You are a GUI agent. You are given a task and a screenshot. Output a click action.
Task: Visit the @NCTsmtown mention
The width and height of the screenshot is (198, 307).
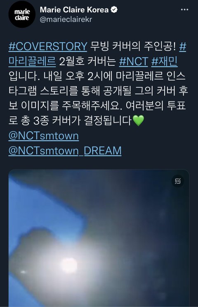44,136
